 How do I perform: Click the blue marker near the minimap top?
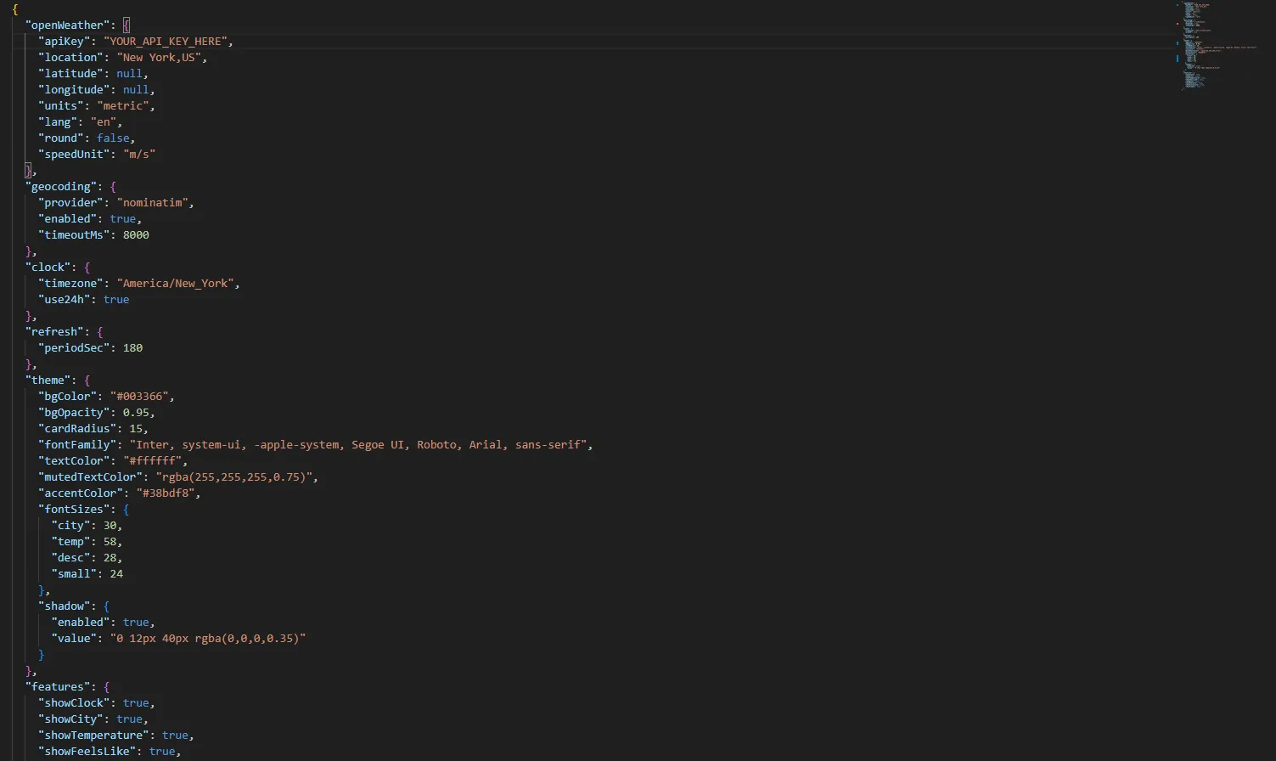tap(1178, 5)
